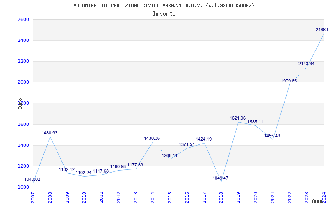Click the y-axis tick 1200
This screenshot has height=205, width=328.
[x=23, y=166]
